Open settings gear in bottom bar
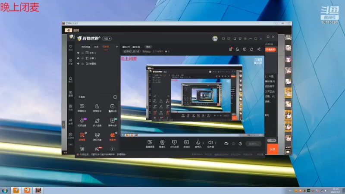Viewport: 345px width, 194px height. click(x=240, y=144)
